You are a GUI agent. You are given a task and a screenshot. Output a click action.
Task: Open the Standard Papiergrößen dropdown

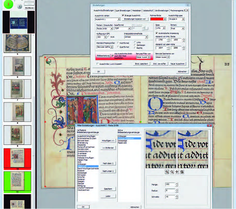click(x=105, y=47)
